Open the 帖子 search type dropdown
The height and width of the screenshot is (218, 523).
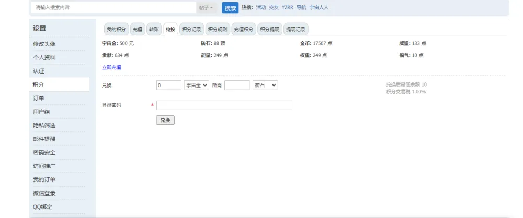coord(206,8)
